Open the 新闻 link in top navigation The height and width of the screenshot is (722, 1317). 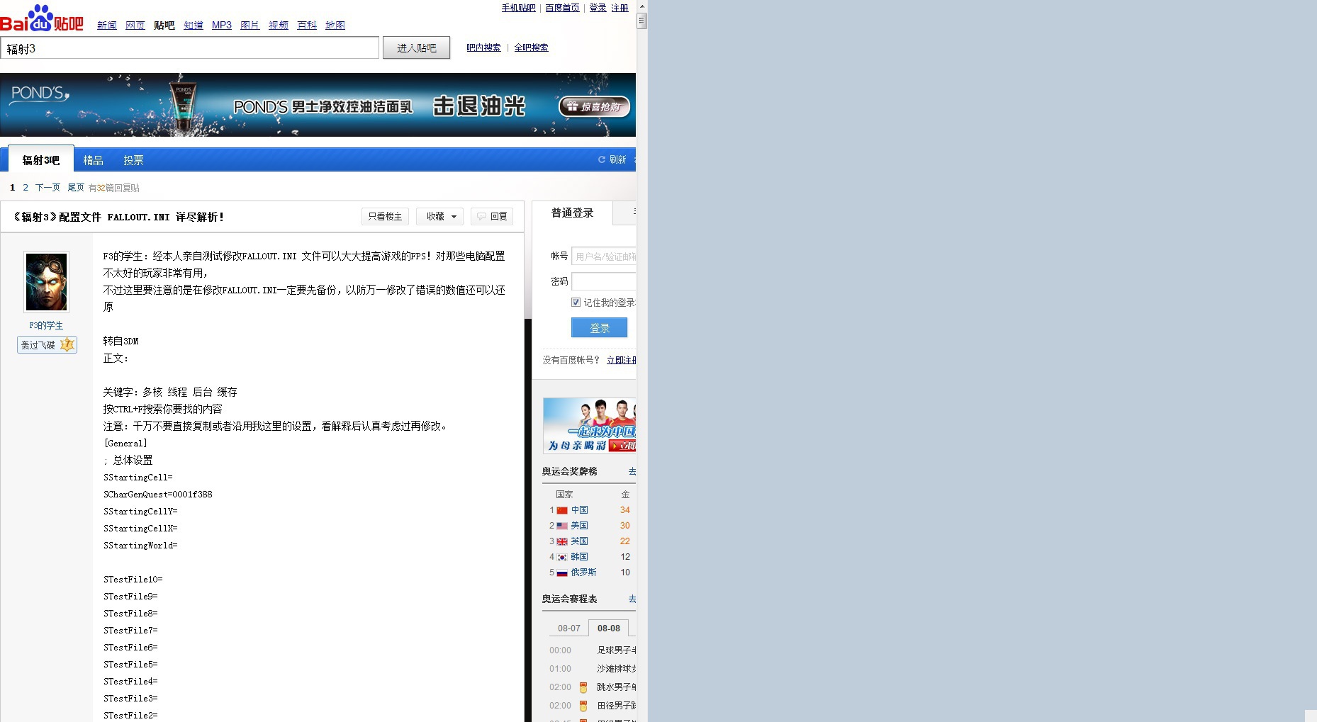point(107,26)
